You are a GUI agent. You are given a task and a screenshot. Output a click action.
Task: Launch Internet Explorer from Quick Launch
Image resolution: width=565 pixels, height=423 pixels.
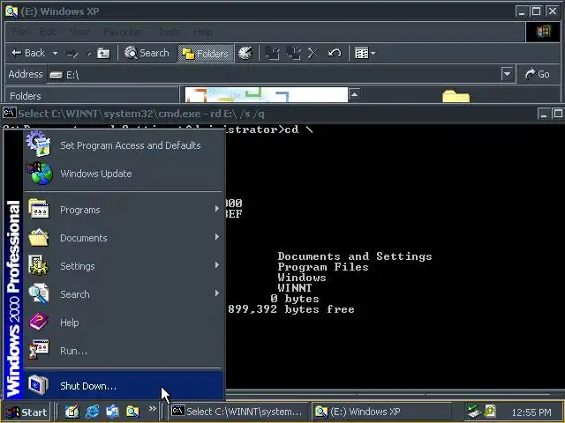pos(92,412)
